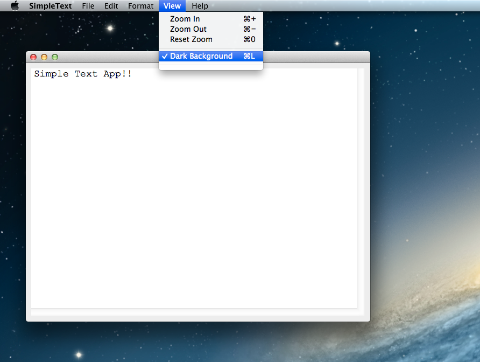
Task: Open the Format menu
Action: (x=140, y=6)
